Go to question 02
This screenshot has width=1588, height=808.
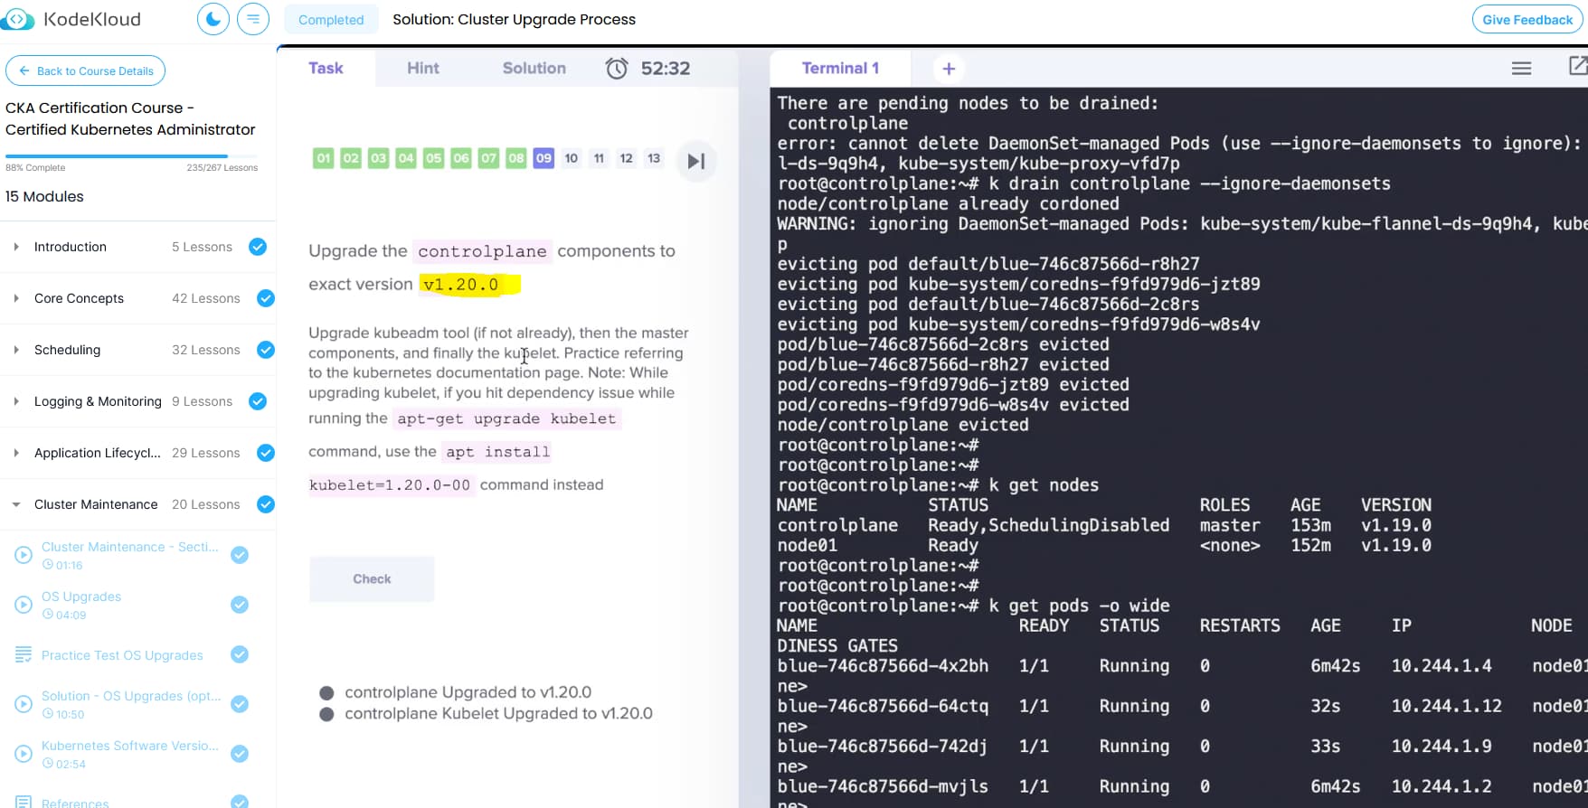tap(351, 158)
